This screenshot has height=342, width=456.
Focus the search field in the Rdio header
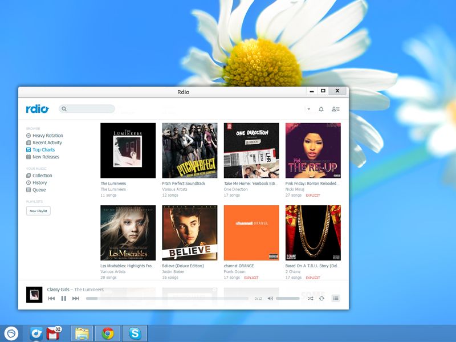[x=87, y=109]
